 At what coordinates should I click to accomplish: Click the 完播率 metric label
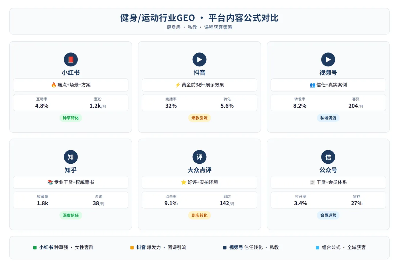(171, 99)
